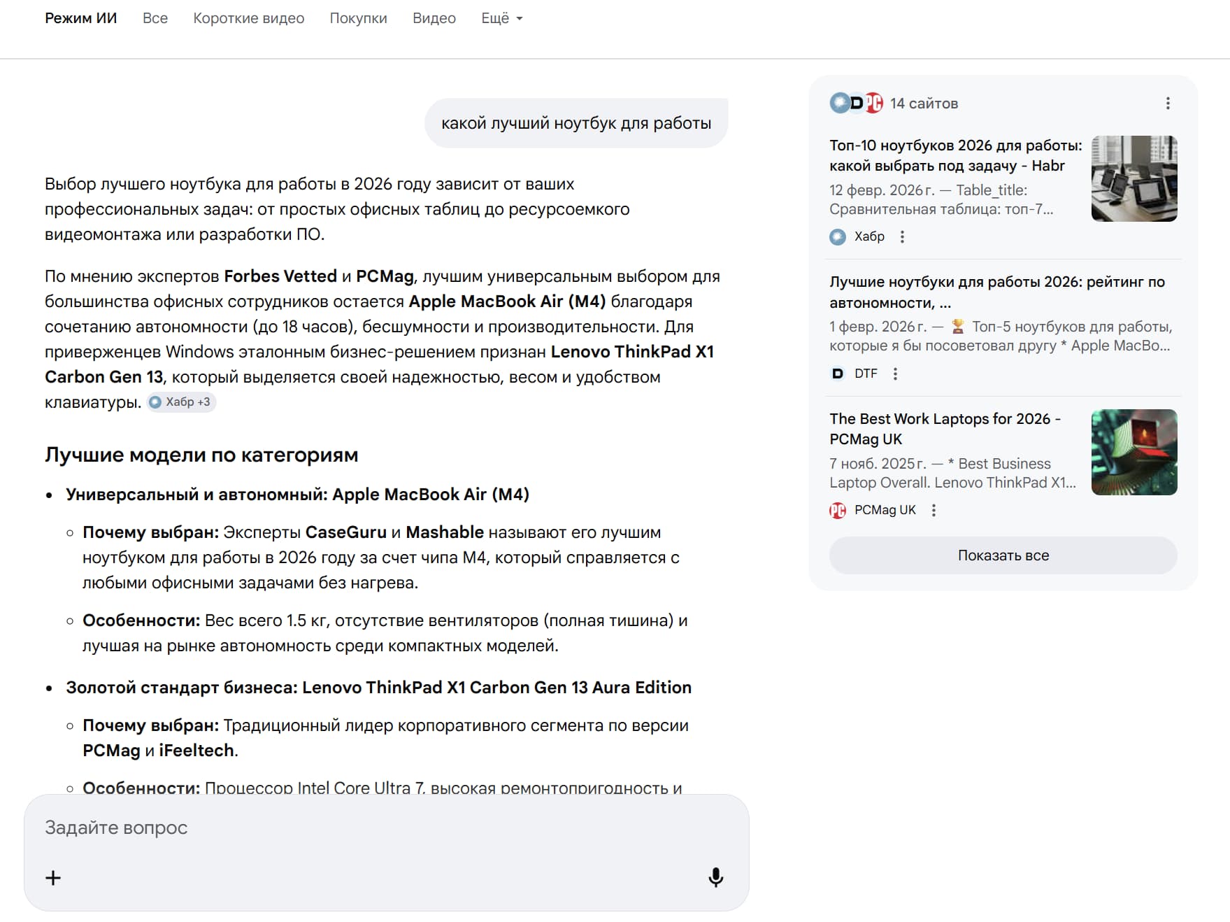
Task: Select the Покупки tab
Action: [358, 18]
